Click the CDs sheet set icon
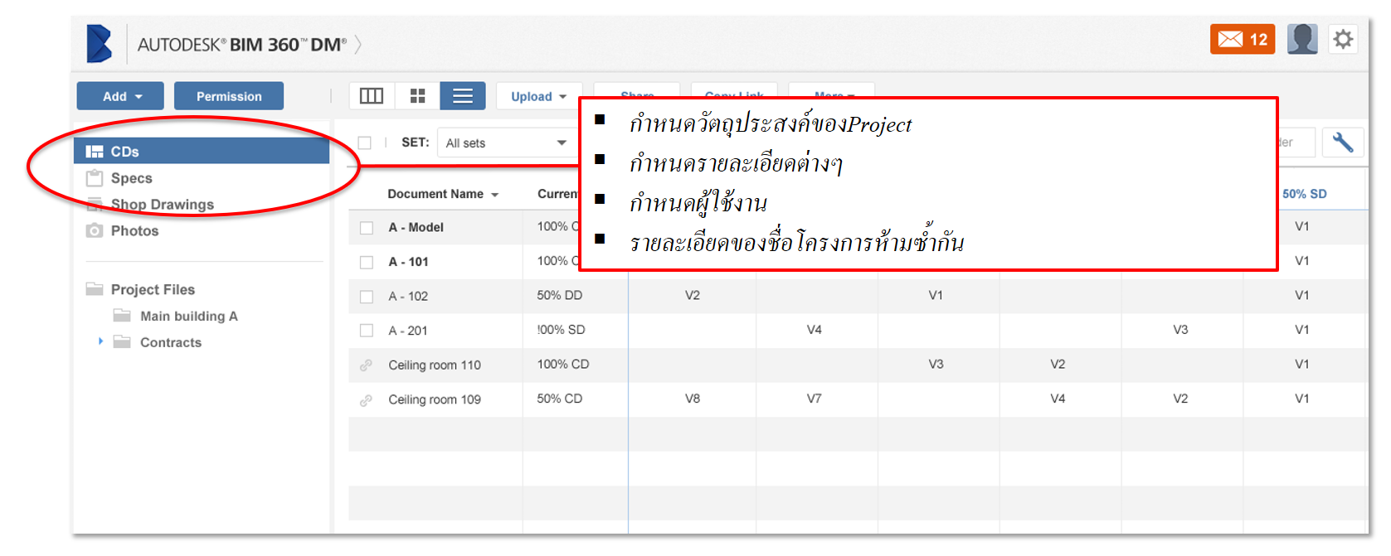The image size is (1391, 556). click(x=95, y=152)
